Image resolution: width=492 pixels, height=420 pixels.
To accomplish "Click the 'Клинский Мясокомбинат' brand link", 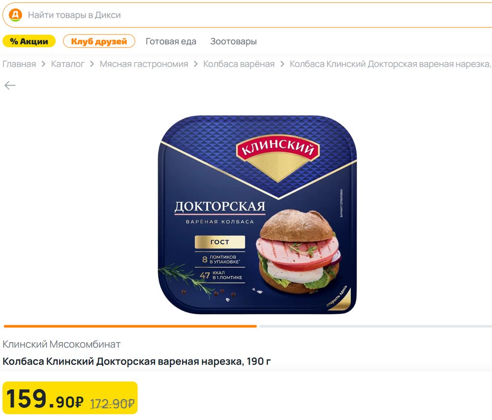I will tap(61, 345).
